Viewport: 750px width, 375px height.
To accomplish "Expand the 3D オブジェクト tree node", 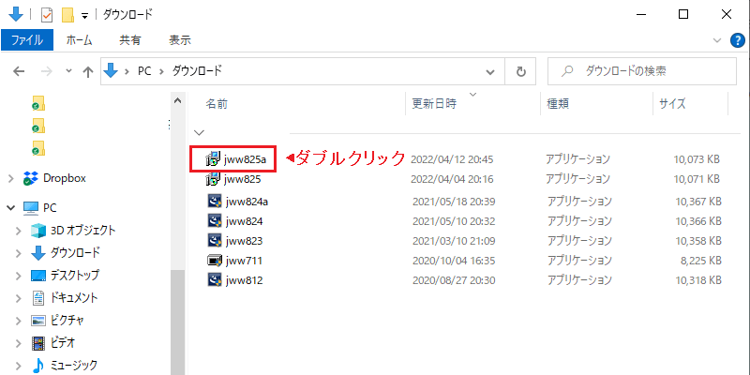I will (x=19, y=231).
